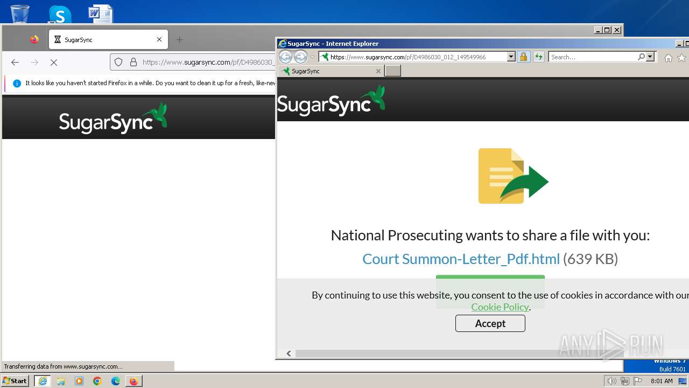This screenshot has width=689, height=388.
Task: Open Windows Media Player from the taskbar
Action: pyautogui.click(x=79, y=381)
